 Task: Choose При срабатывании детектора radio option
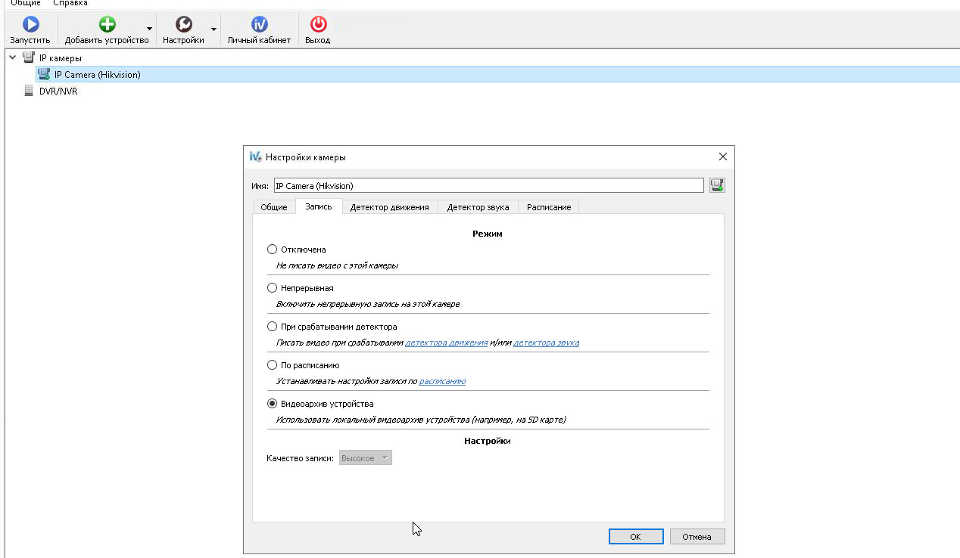click(273, 327)
